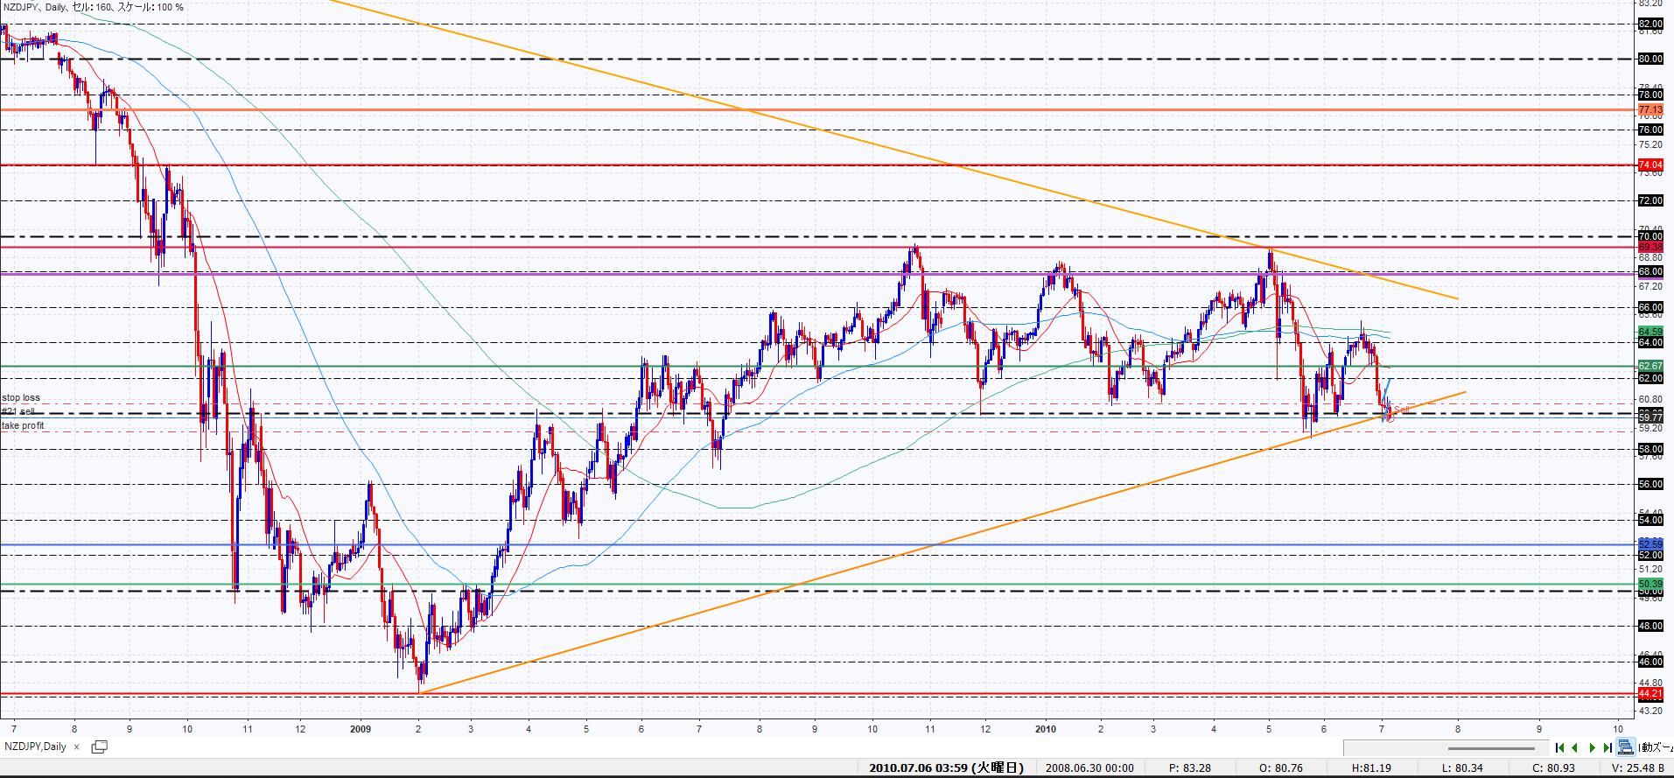1674x778 pixels.
Task: Select the 77.13 orange price label
Action: tap(1649, 110)
